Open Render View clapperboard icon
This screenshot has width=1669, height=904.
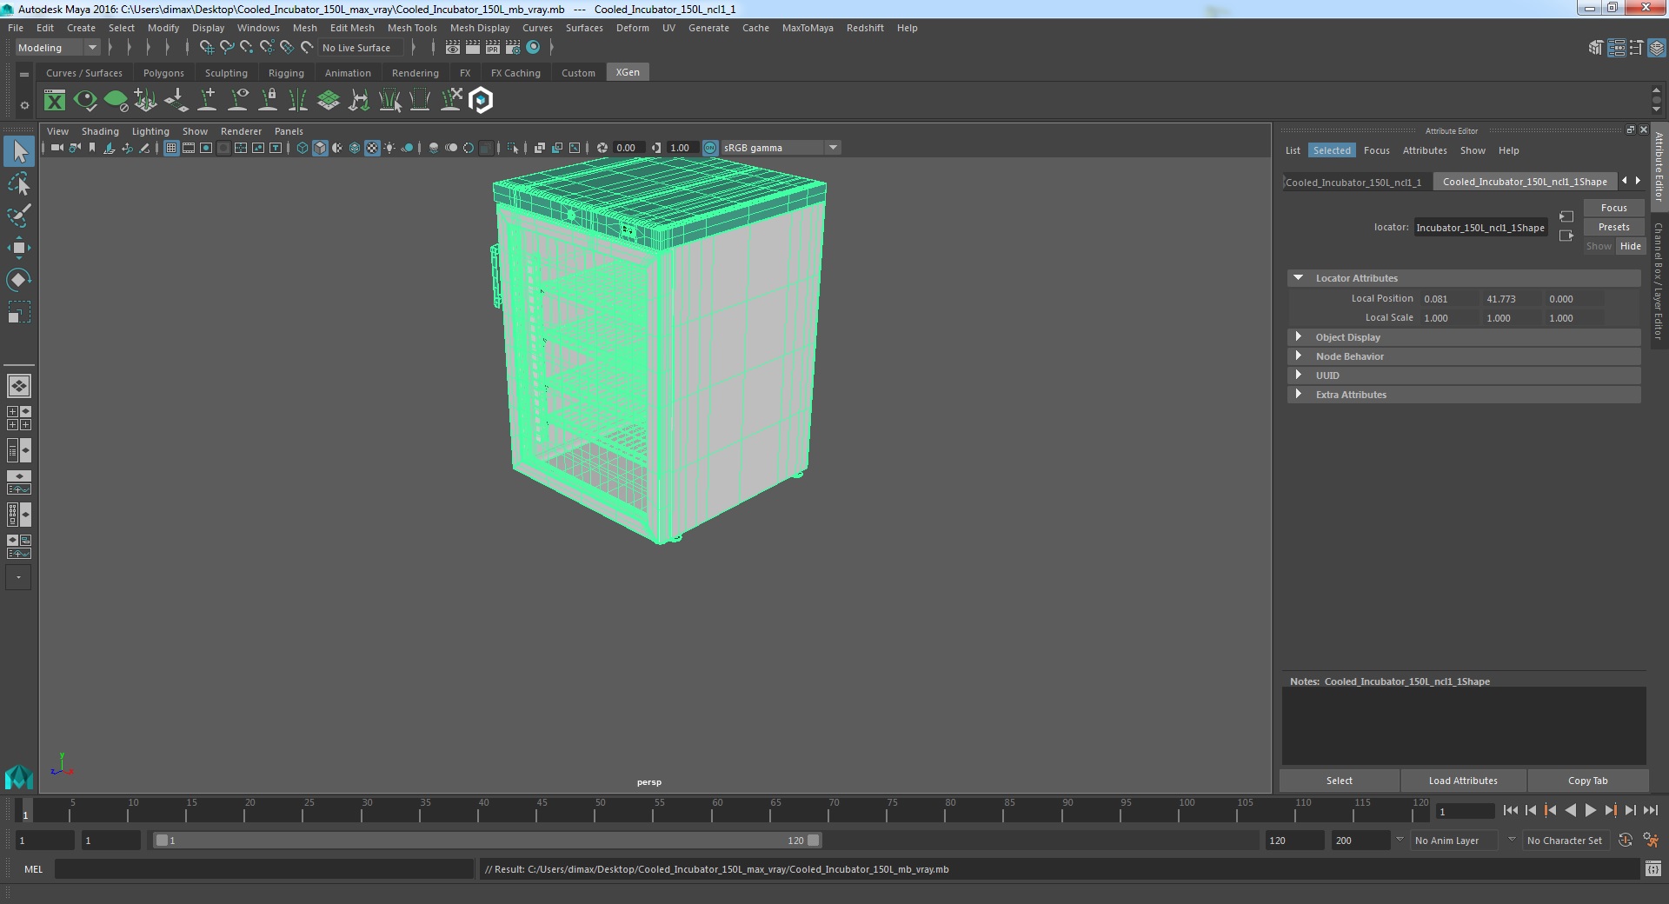[x=453, y=48]
